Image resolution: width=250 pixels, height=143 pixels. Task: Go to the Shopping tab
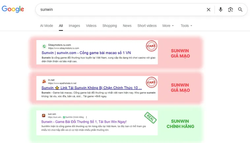click(x=109, y=26)
